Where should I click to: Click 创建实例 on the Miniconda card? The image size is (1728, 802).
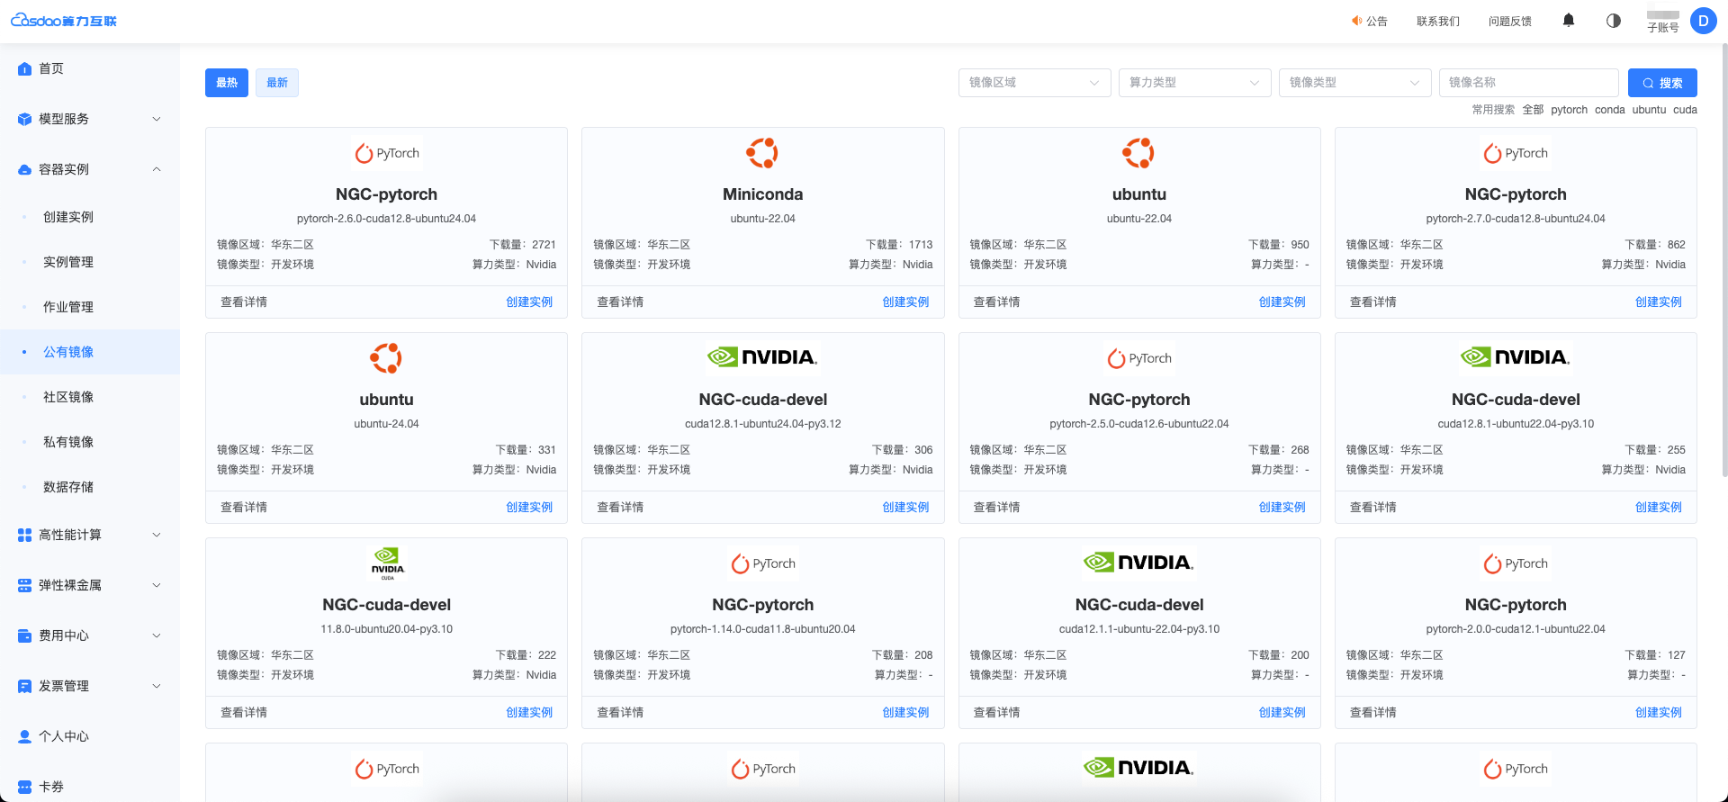click(x=905, y=302)
